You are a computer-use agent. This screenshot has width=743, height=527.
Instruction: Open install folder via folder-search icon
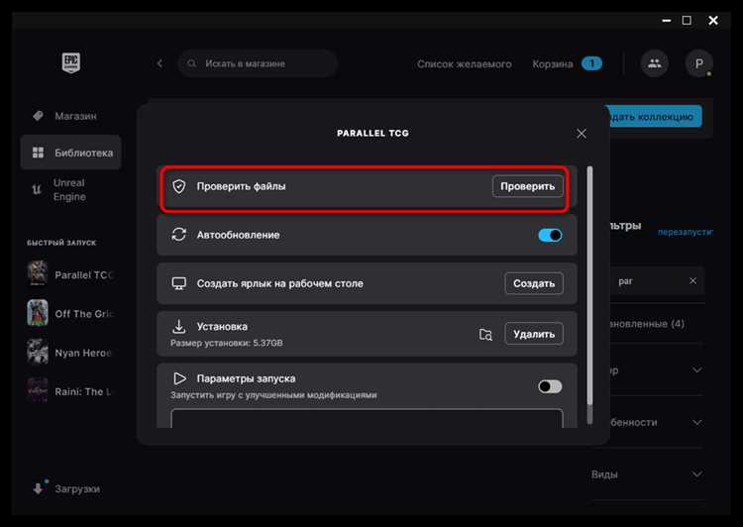(x=485, y=335)
